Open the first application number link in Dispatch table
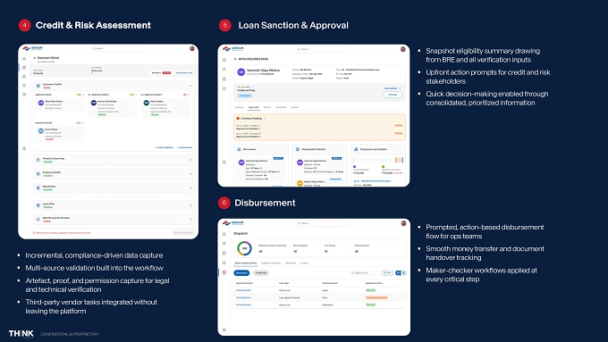The image size is (608, 342). click(243, 290)
